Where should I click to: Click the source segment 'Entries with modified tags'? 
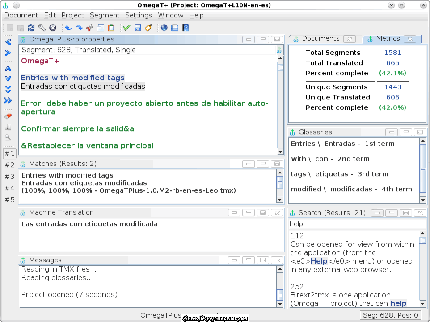tap(73, 78)
